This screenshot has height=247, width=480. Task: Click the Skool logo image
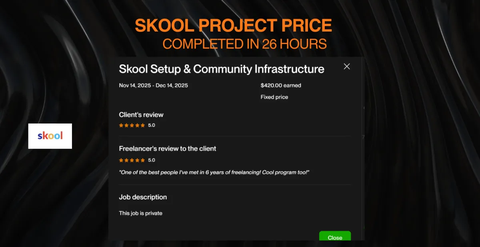coord(50,136)
